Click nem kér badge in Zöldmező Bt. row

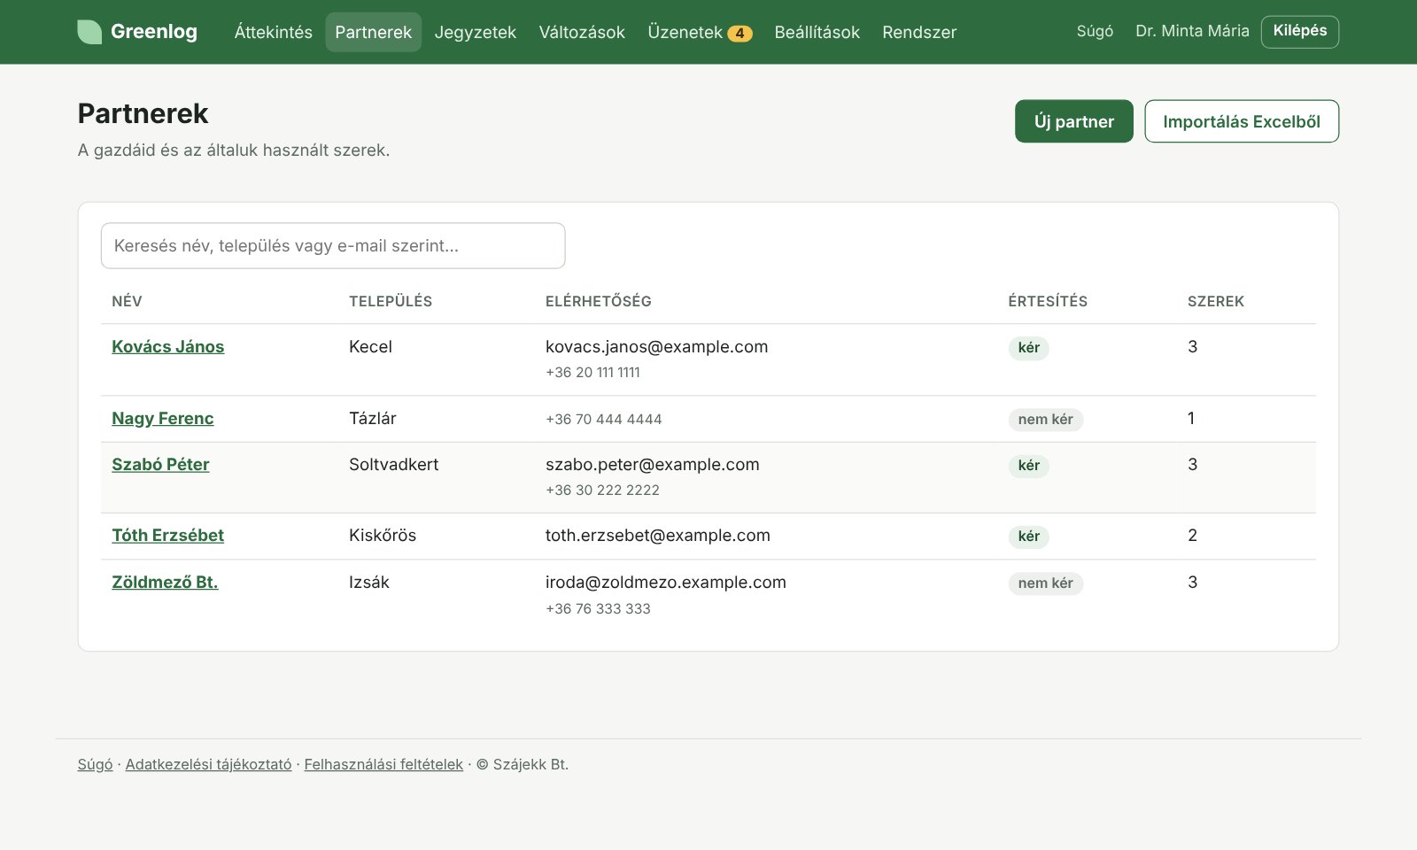click(1045, 583)
